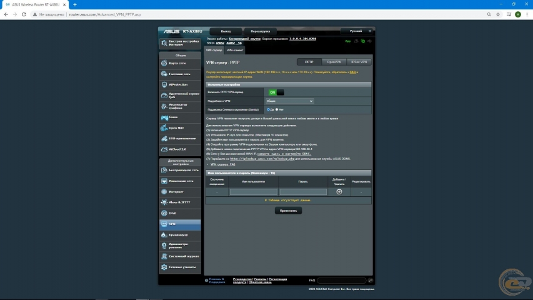Screen dimensions: 533x300
Task: Switch to VPN-клиент tab
Action: (x=235, y=51)
